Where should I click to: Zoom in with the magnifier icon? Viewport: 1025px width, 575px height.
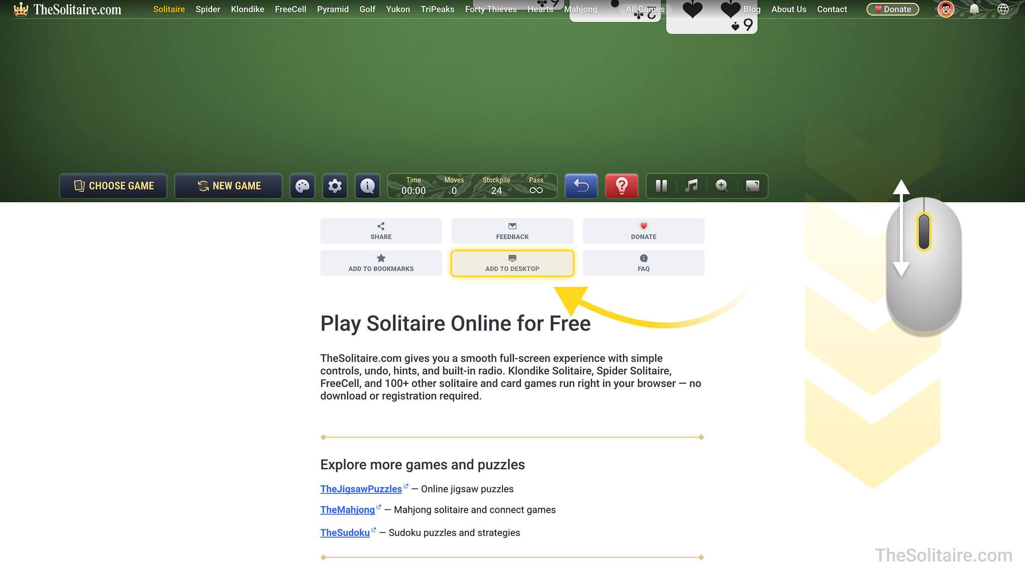[x=722, y=186]
